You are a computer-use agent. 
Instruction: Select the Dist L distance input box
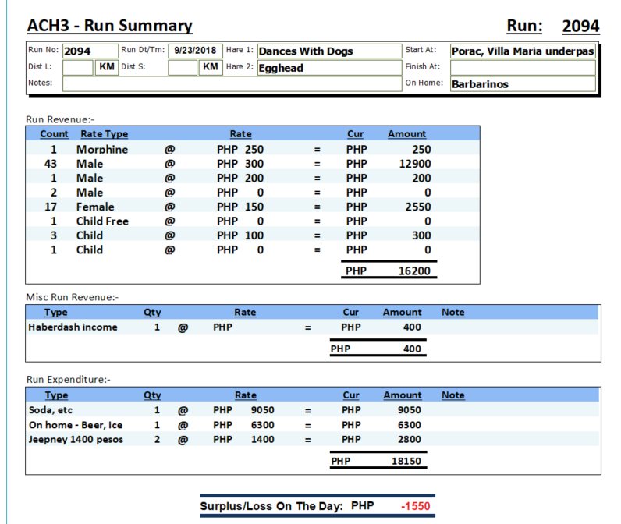(78, 67)
